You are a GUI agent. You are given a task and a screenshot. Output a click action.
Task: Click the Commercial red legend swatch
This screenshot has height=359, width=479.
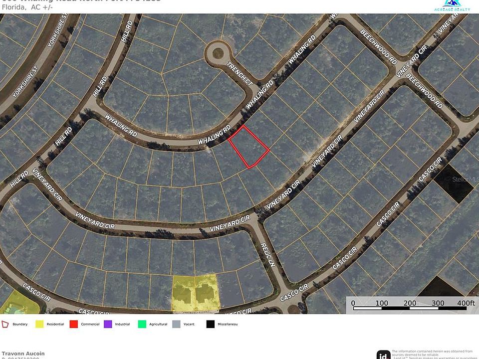pos(73,324)
